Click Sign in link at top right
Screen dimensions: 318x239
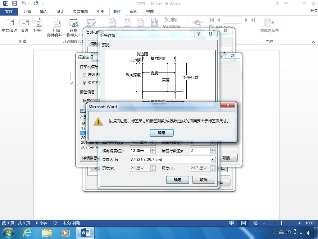click(314, 10)
